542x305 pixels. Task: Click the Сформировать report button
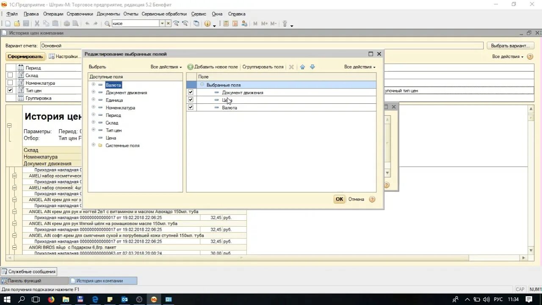pyautogui.click(x=25, y=56)
